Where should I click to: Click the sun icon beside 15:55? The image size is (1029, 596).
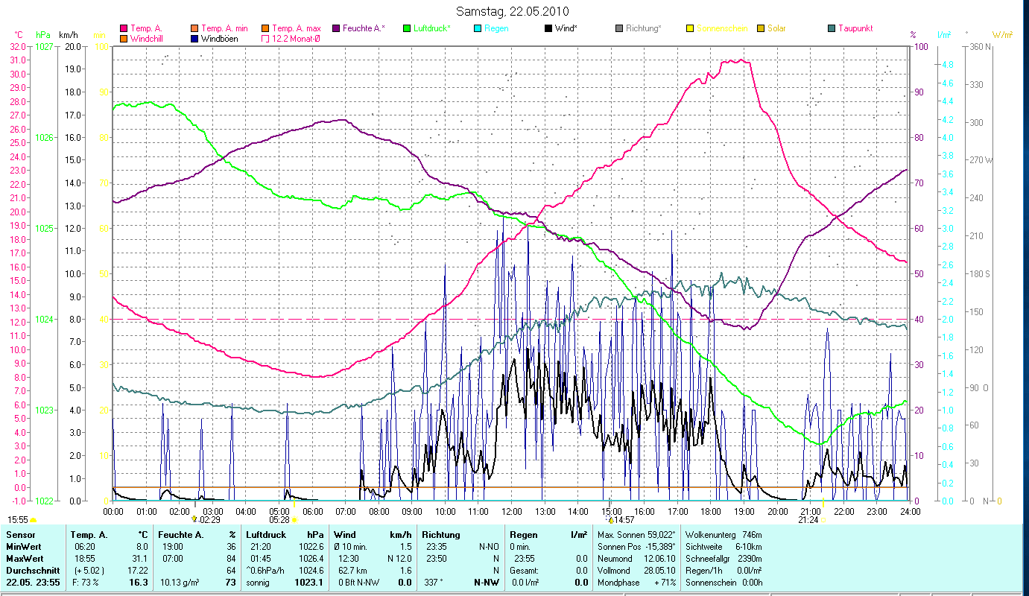[x=34, y=519]
